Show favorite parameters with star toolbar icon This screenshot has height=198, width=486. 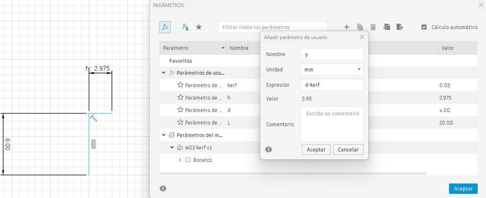(199, 27)
